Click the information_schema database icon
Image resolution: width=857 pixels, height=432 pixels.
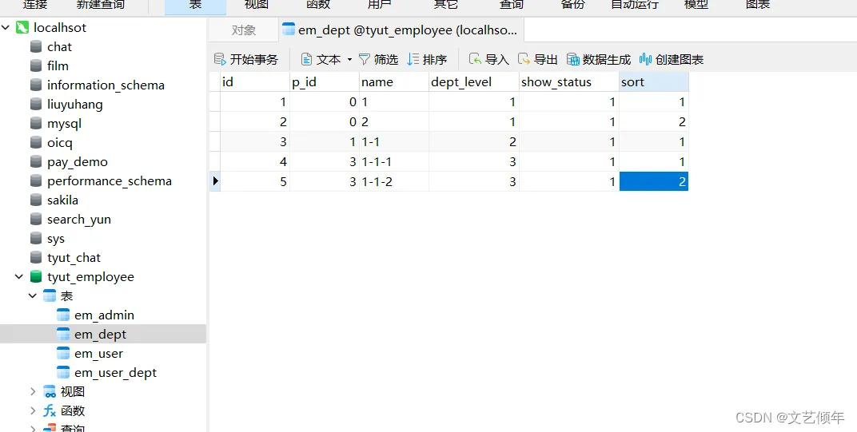[36, 85]
